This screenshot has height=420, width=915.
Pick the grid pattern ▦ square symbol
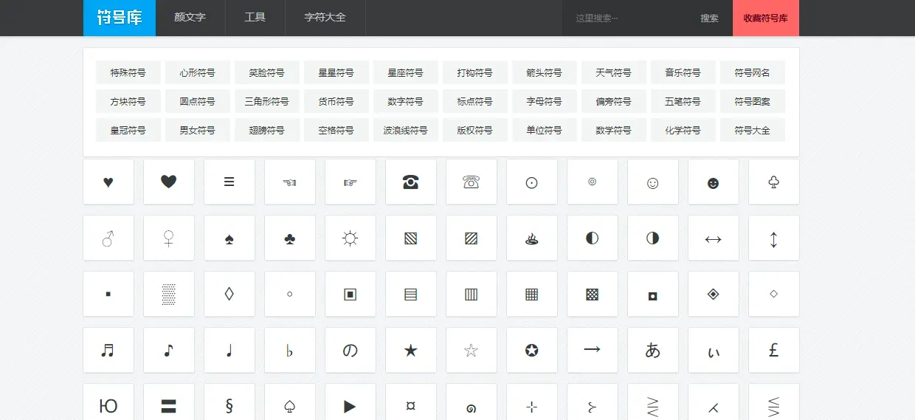pos(532,294)
